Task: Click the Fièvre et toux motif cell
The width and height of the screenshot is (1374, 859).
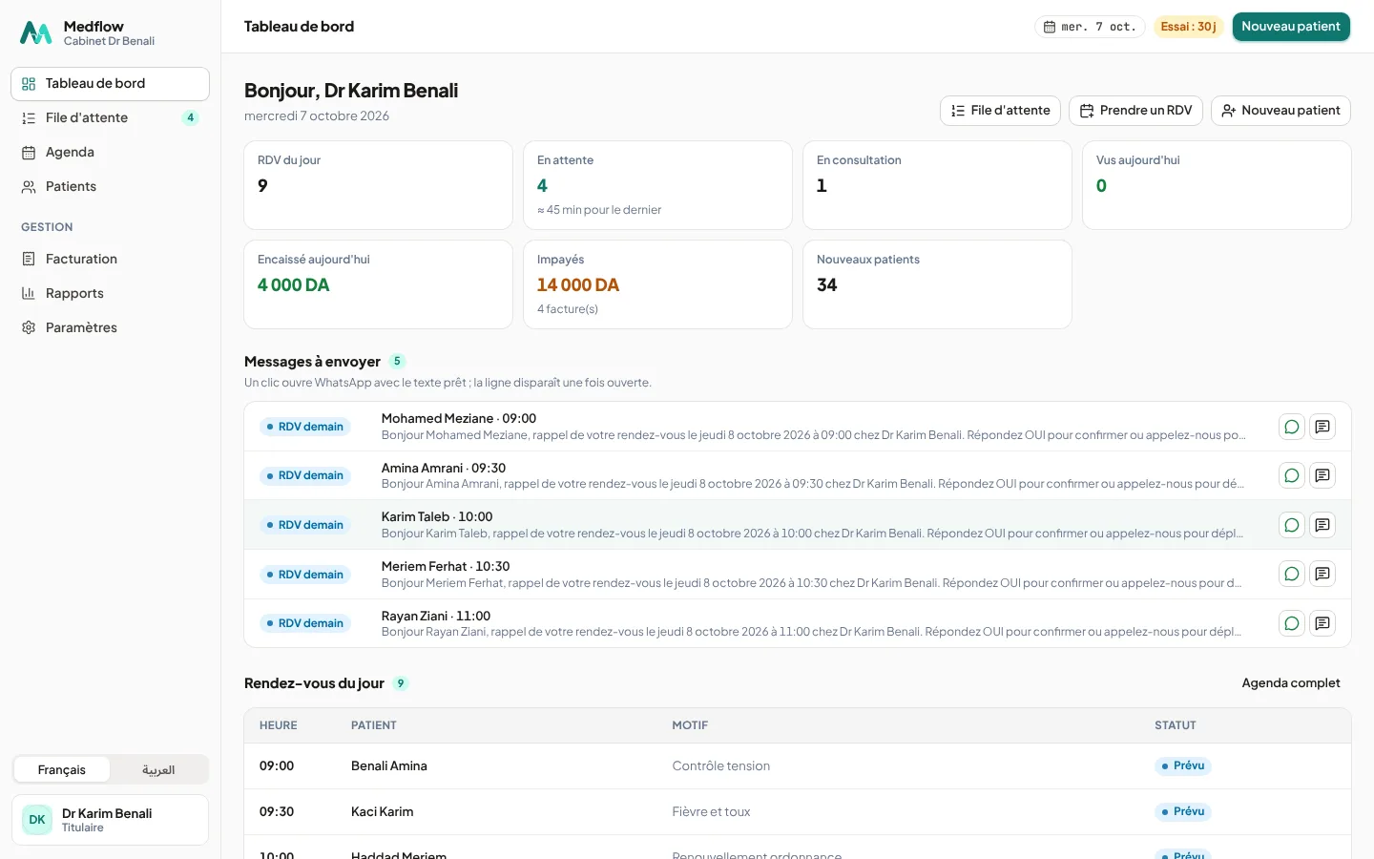Action: (x=711, y=812)
